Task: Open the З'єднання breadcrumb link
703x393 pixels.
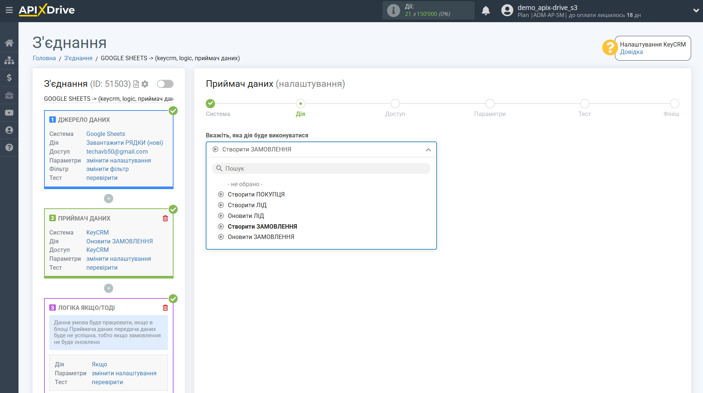Action: (78, 58)
